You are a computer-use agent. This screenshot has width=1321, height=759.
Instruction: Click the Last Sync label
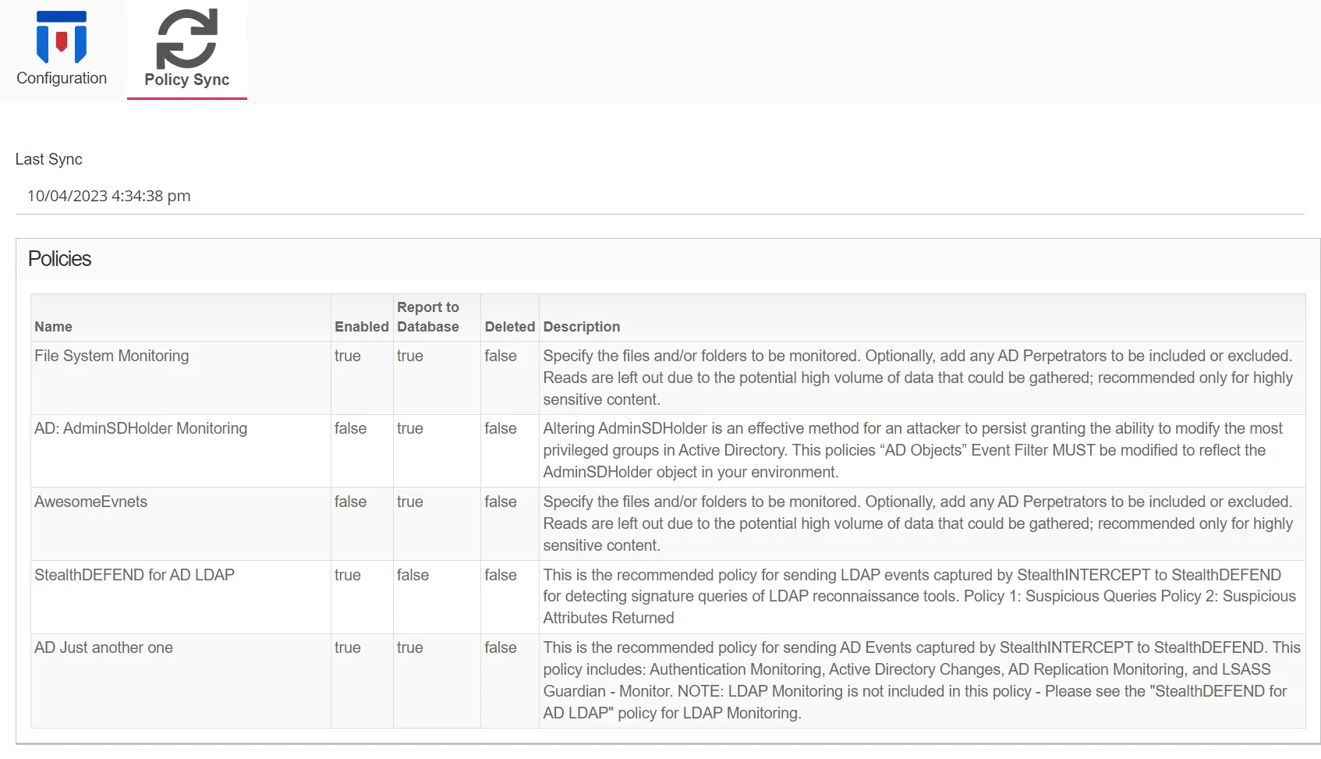point(49,159)
